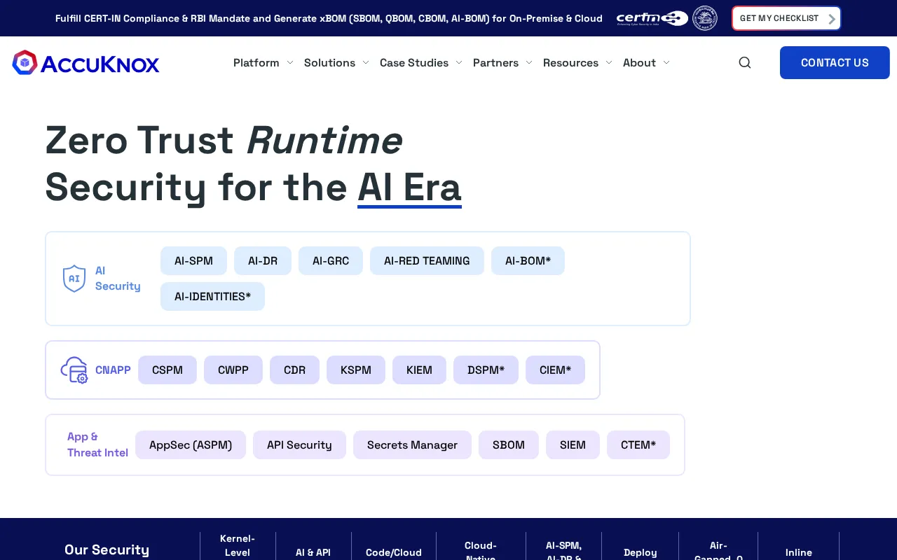Image resolution: width=897 pixels, height=560 pixels.
Task: Open the Resources menu
Action: point(570,63)
